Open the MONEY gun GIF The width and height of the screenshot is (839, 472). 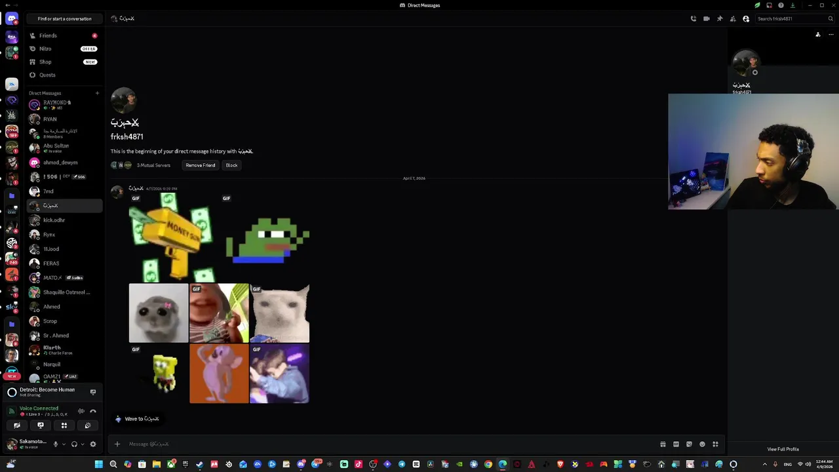click(x=173, y=237)
